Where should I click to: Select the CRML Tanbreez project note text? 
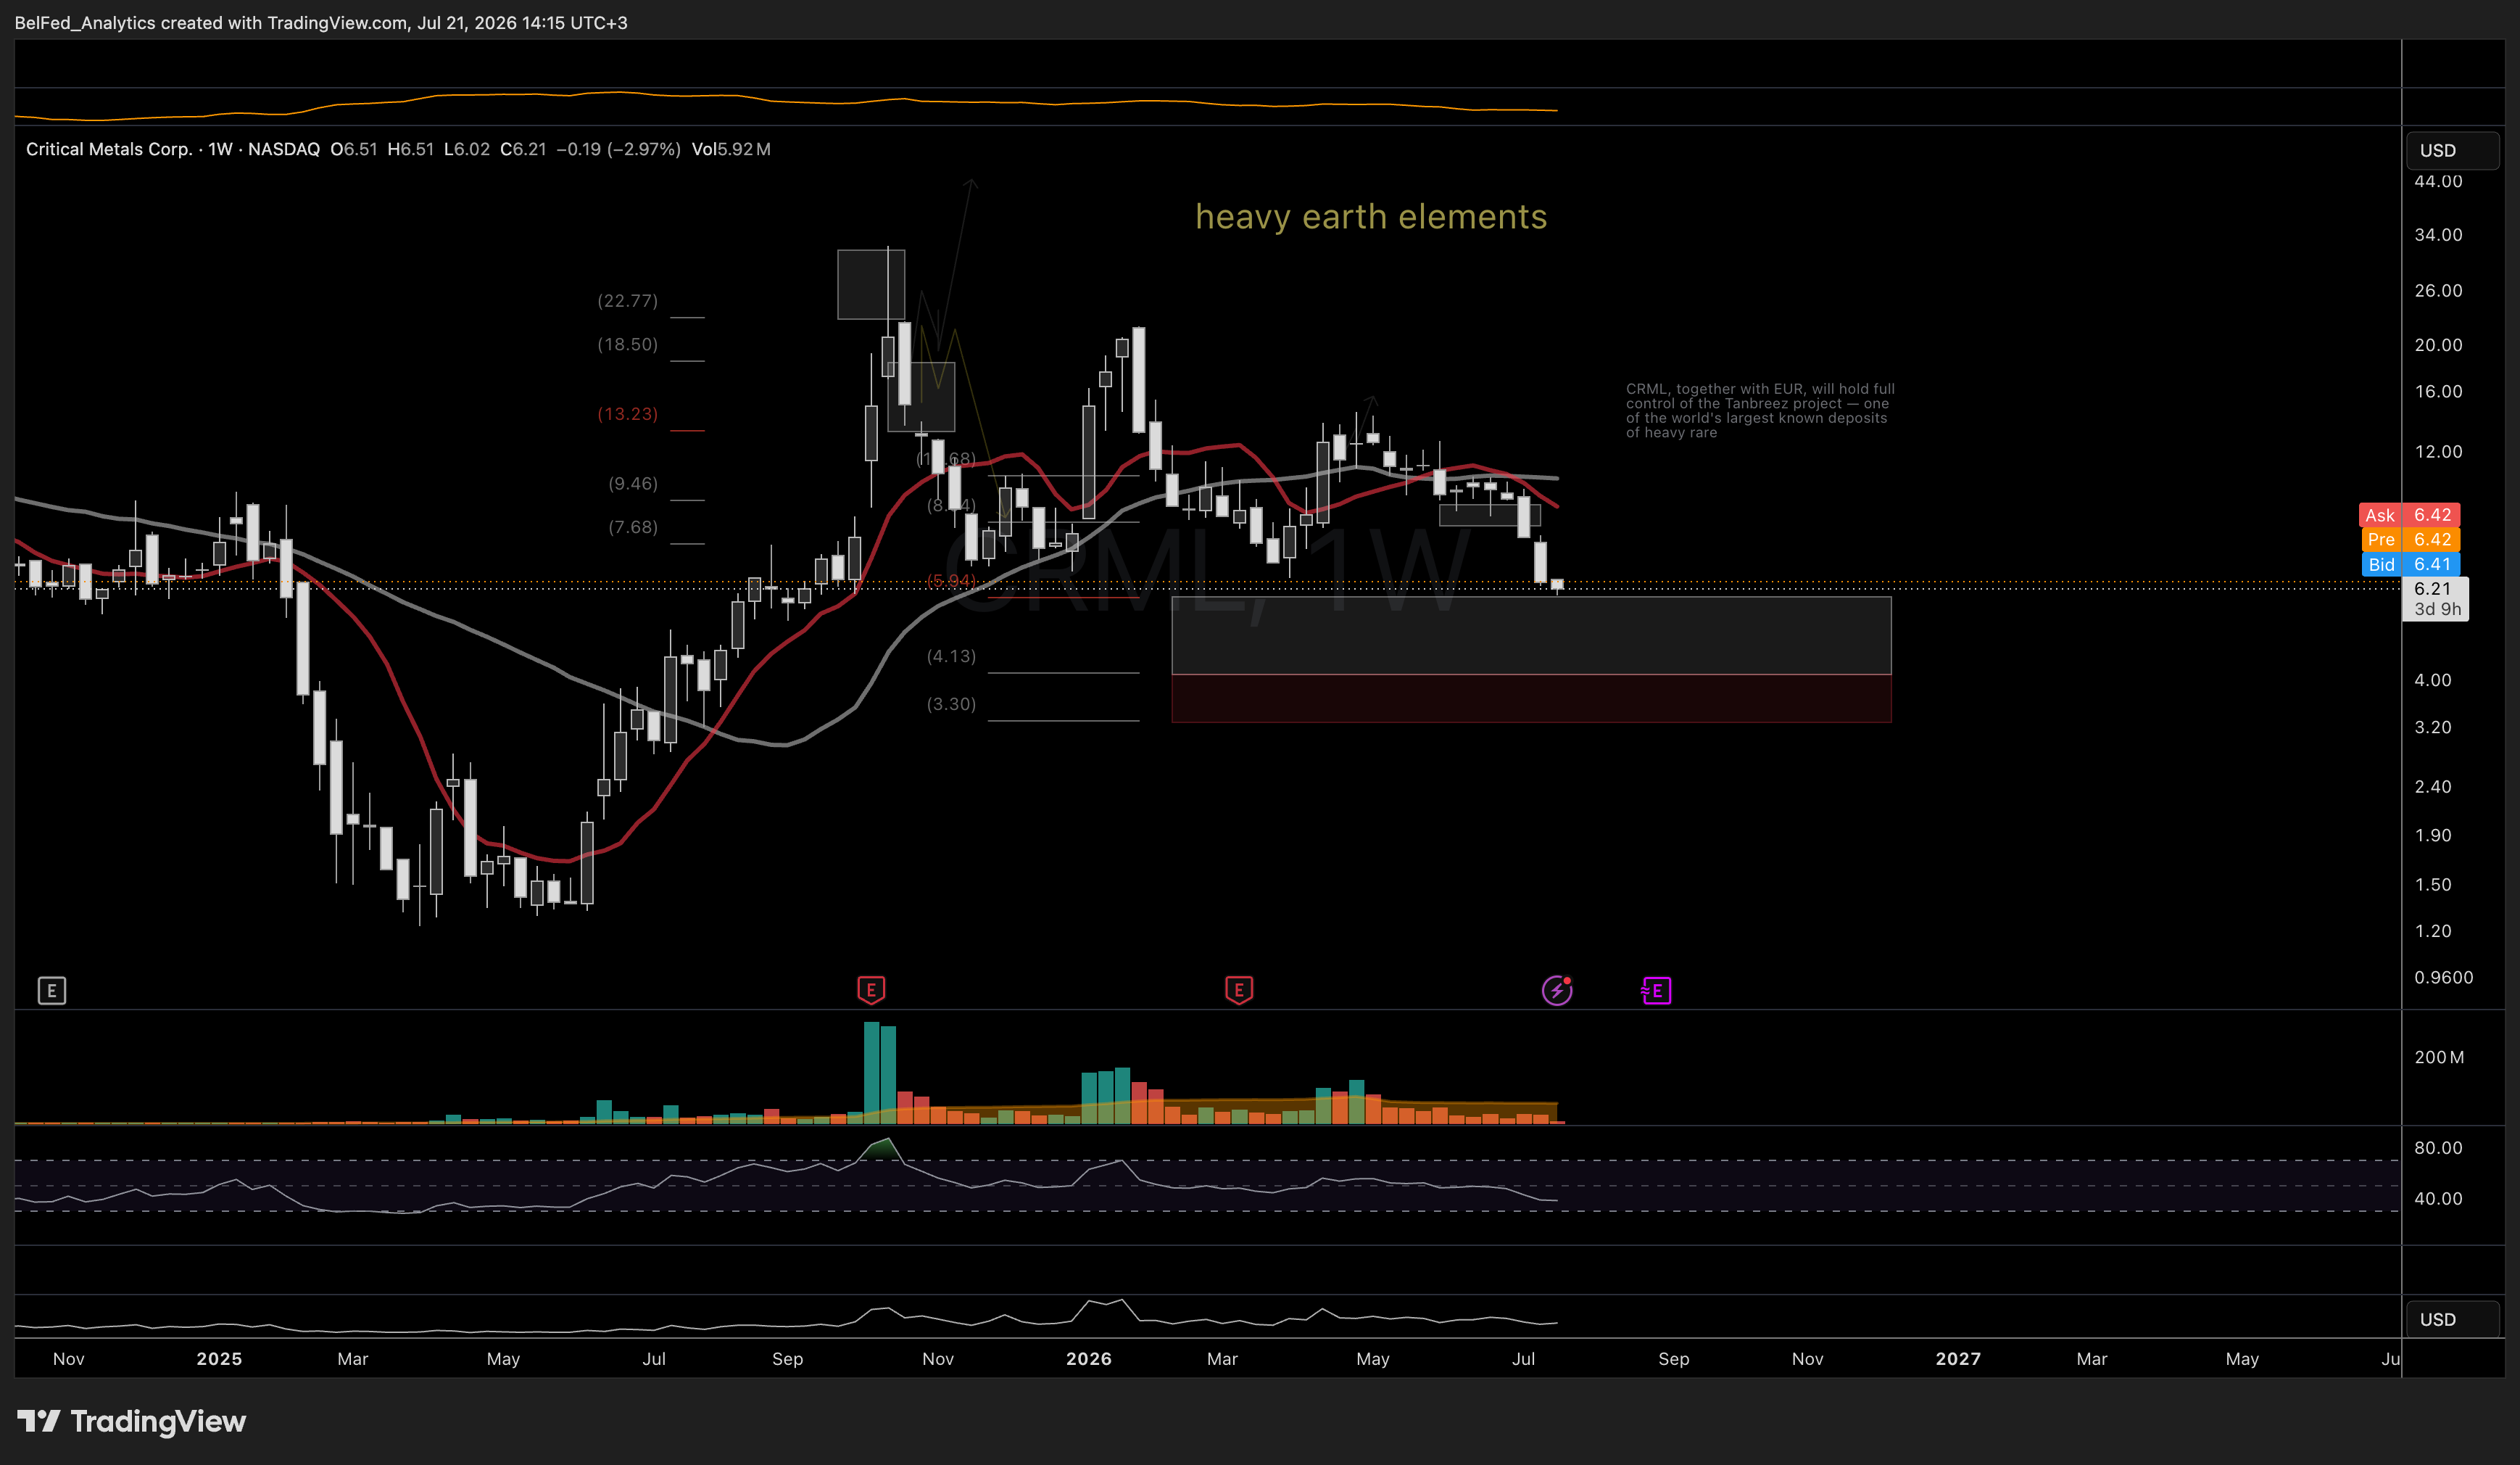pos(1760,410)
